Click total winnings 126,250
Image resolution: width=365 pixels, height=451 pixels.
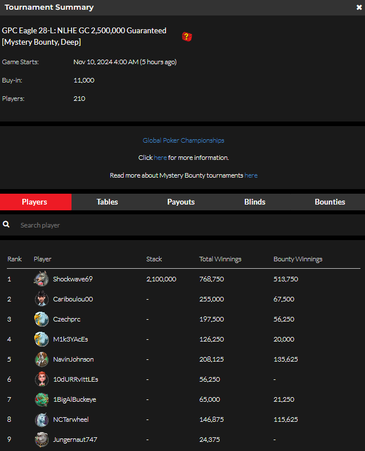coord(212,339)
